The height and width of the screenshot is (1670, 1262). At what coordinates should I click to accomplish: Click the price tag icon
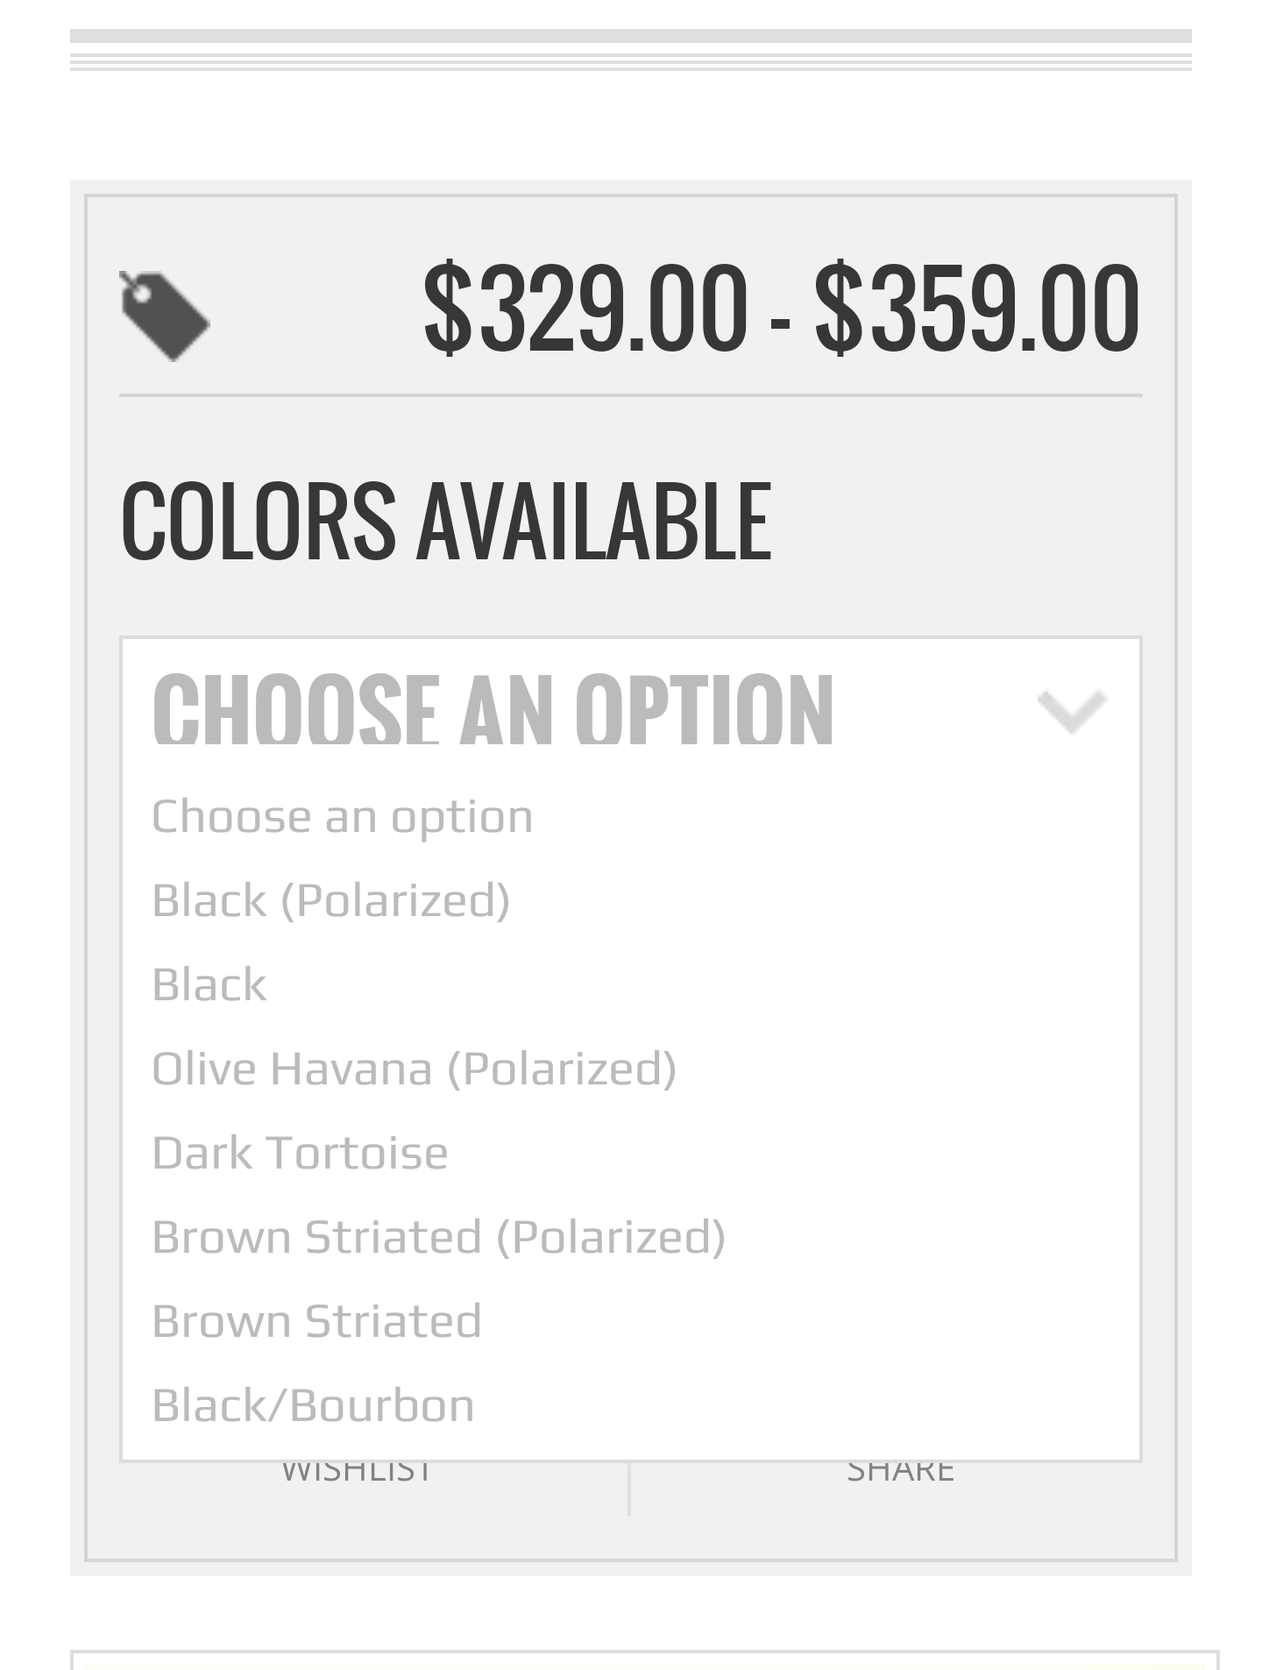coord(165,316)
